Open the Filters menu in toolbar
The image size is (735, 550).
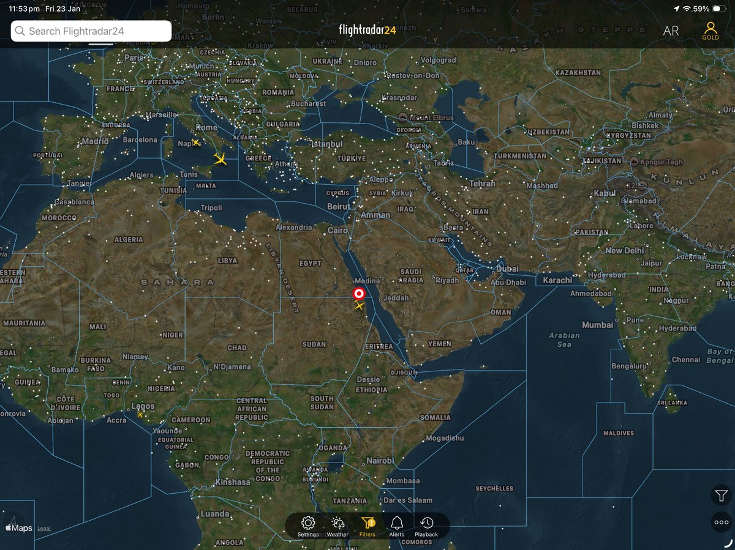point(367,526)
